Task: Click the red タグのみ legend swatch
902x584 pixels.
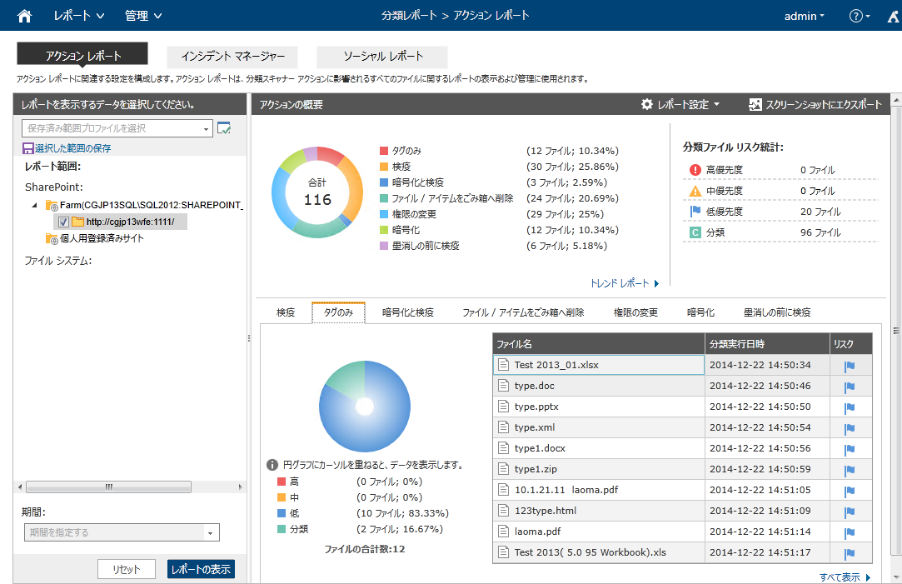Action: [x=384, y=151]
